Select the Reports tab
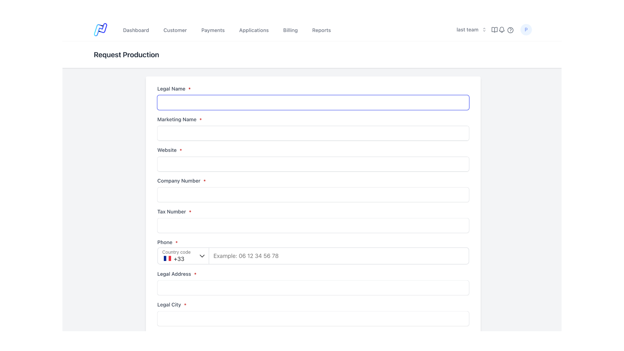 [321, 30]
